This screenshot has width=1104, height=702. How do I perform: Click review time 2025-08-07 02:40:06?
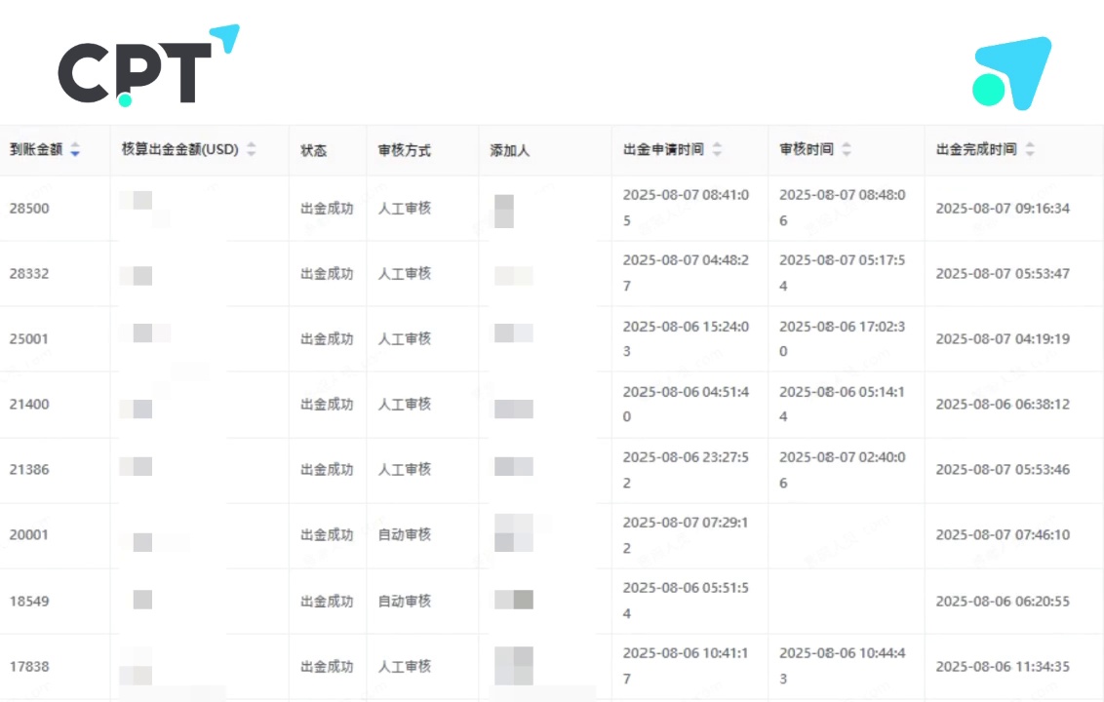click(842, 470)
